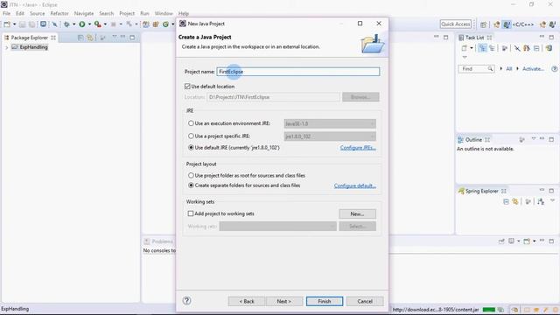This screenshot has height=315, width=560.
Task: Click the Run Last Tool external tools icon
Action: [97, 24]
